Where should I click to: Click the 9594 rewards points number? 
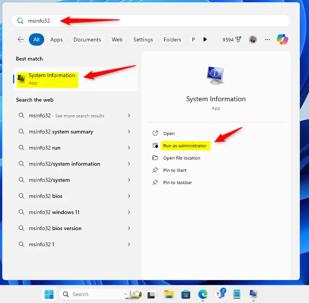point(228,40)
